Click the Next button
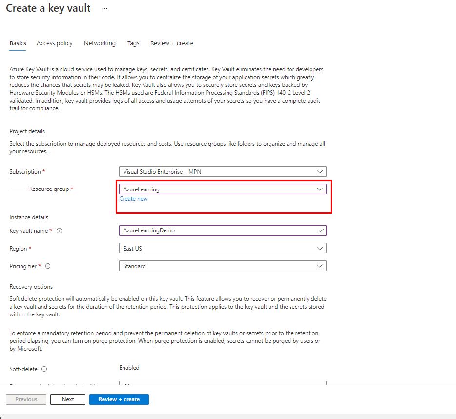This screenshot has width=456, height=419. 68,399
